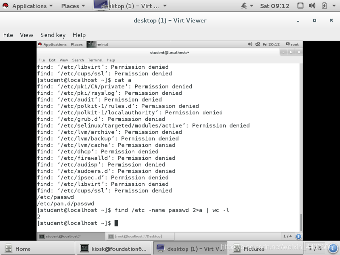The height and width of the screenshot is (255, 340).
Task: Click the screen window icon in host tray
Action: [300, 6]
